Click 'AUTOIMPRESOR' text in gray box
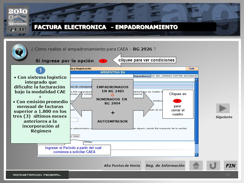Viewport: 244px width, 183px height. click(113, 121)
